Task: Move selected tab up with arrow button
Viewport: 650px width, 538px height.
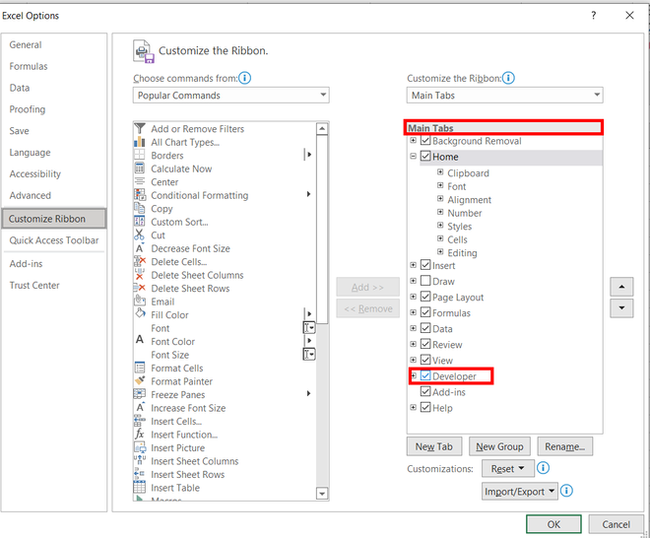Action: (621, 287)
